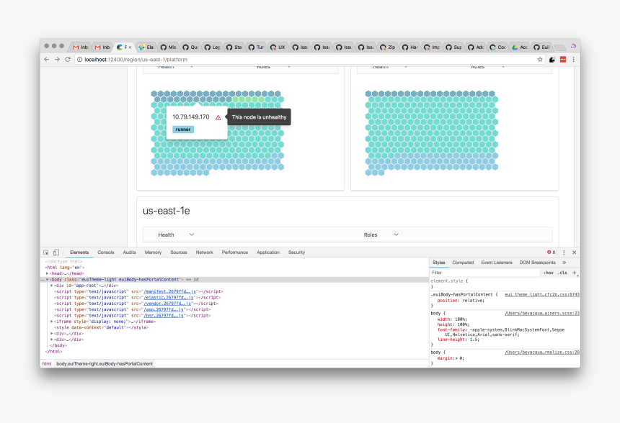The height and width of the screenshot is (423, 620).
Task: Click the red error count badge
Action: coord(550,253)
